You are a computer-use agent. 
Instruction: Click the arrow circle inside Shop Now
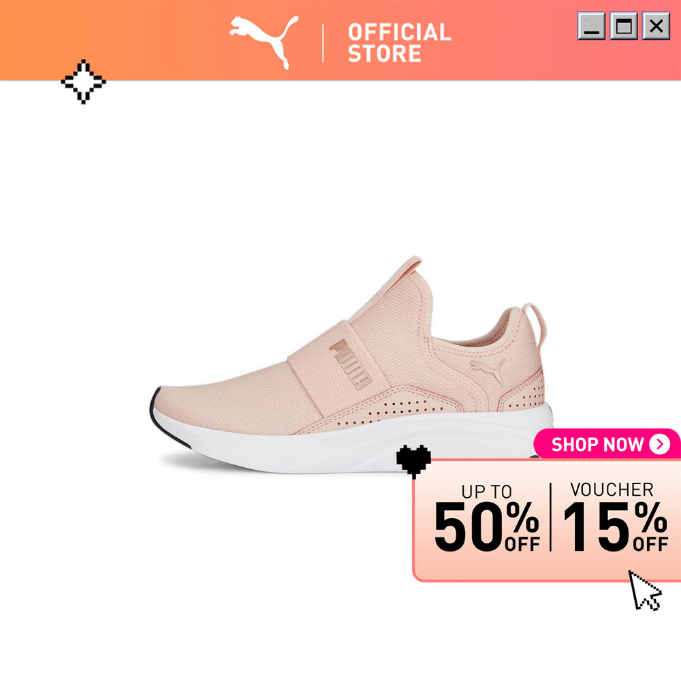(660, 444)
